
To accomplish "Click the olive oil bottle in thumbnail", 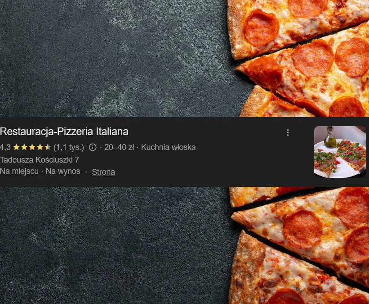I will [x=330, y=137].
